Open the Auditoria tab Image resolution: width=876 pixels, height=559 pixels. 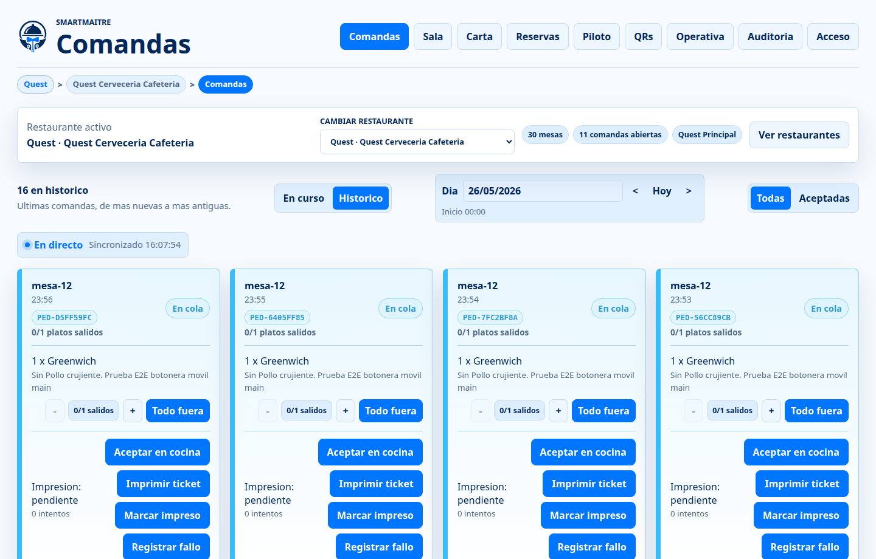coord(770,36)
